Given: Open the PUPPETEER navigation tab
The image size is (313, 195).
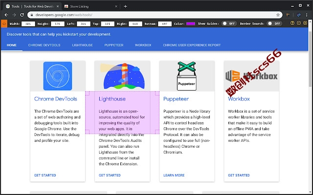Looking at the screenshot, I should tap(114, 45).
